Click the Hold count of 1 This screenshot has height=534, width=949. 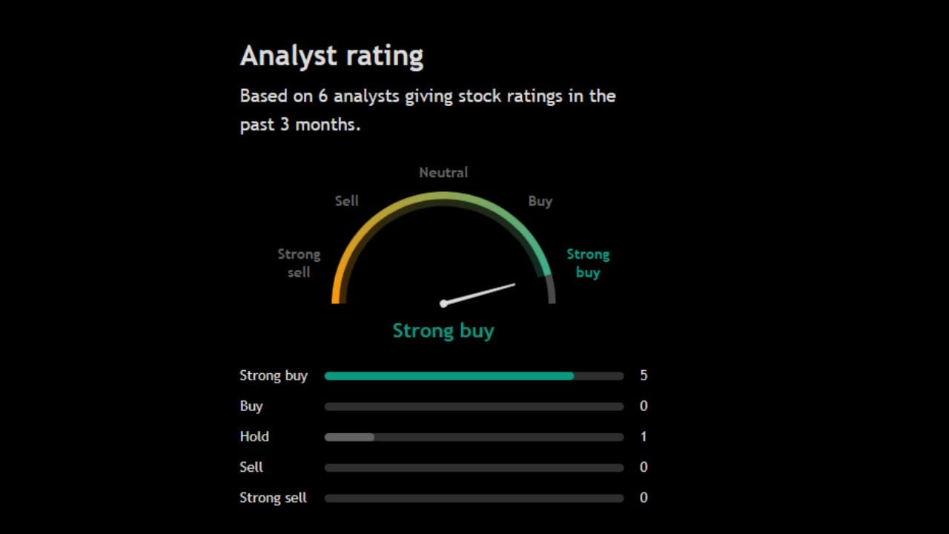coord(644,437)
